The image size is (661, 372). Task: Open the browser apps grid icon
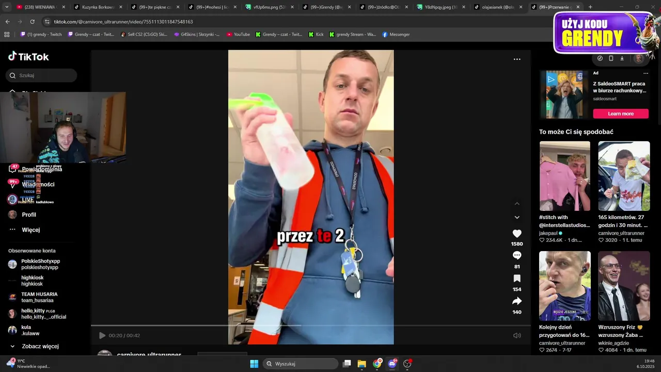pyautogui.click(x=7, y=35)
